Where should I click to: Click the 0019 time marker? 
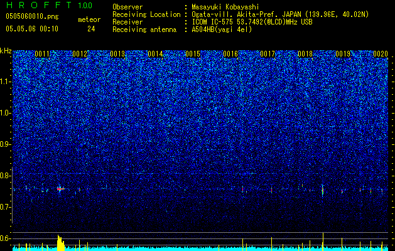(343, 54)
